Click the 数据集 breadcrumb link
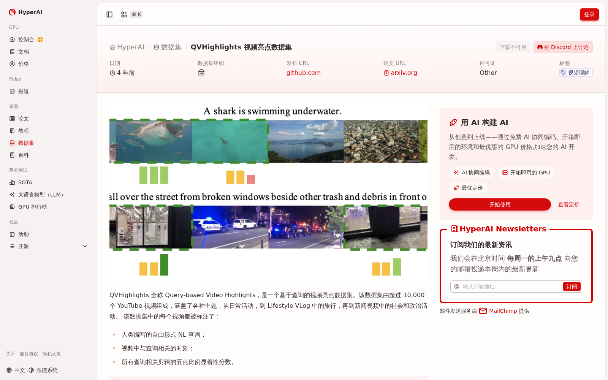Screen dimensions: 608x380 pos(168,47)
